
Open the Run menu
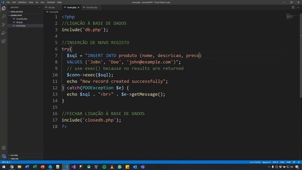pos(42,2)
